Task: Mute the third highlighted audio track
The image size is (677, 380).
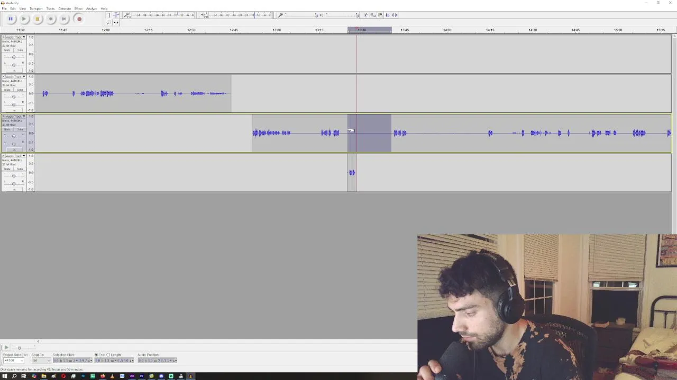Action: [7, 129]
